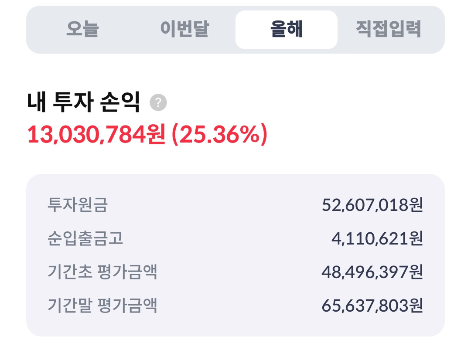The width and height of the screenshot is (471, 350).
Task: Tap the 13,030,784원 profit amount
Action: point(96,135)
